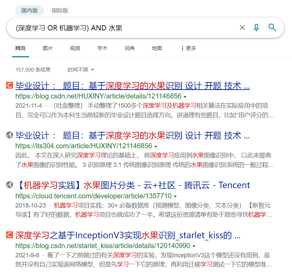Click the snippet dated 2021-9-6
292x274 pixels.
[x=144, y=260]
